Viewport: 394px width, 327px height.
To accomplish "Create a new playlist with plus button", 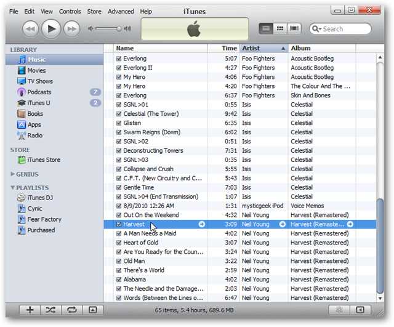I will pyautogui.click(x=30, y=310).
